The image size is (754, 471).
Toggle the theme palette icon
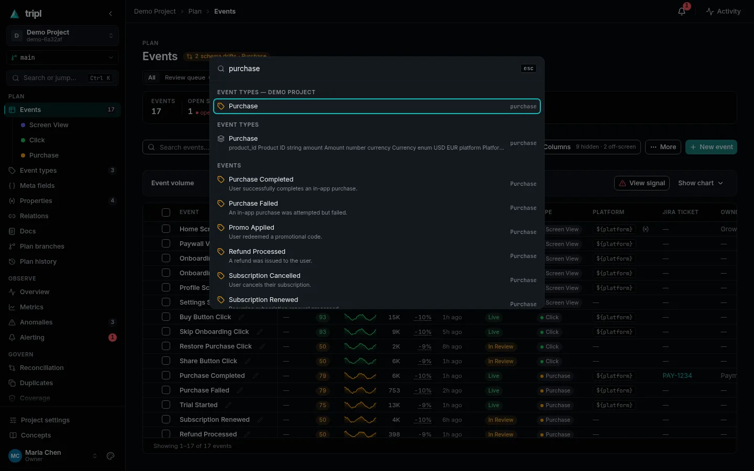pyautogui.click(x=110, y=456)
